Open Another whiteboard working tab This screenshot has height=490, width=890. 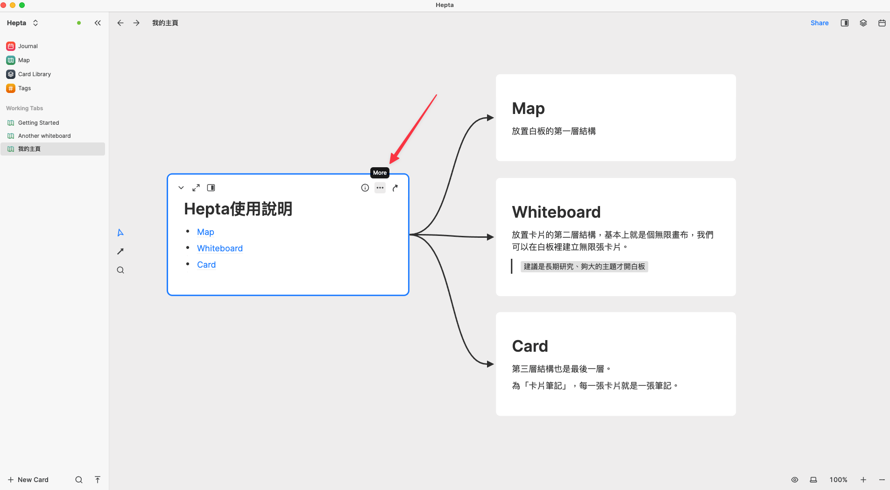click(44, 136)
